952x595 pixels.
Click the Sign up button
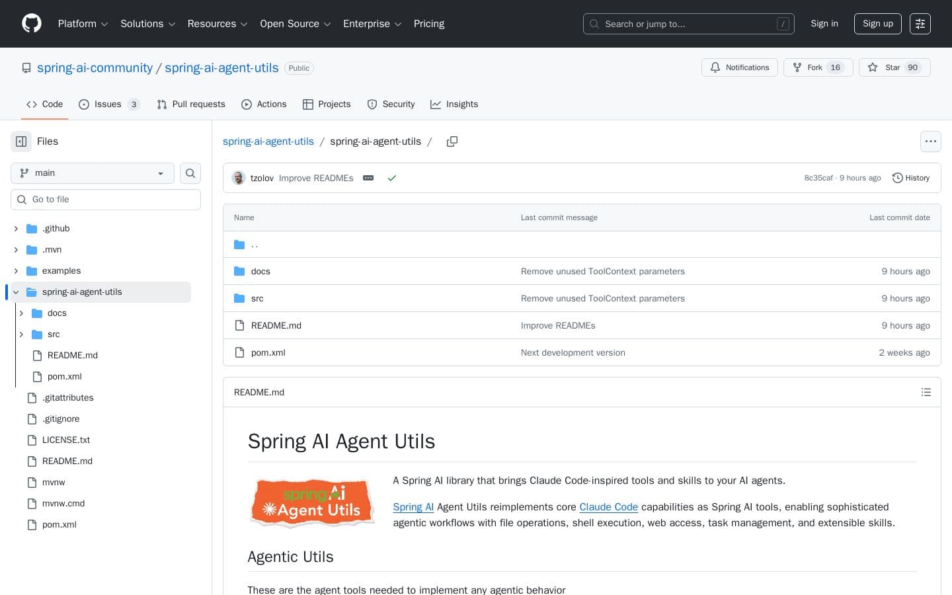click(877, 24)
